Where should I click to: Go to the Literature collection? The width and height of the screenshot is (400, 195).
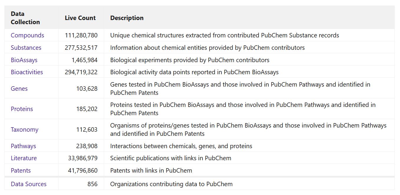click(x=24, y=158)
